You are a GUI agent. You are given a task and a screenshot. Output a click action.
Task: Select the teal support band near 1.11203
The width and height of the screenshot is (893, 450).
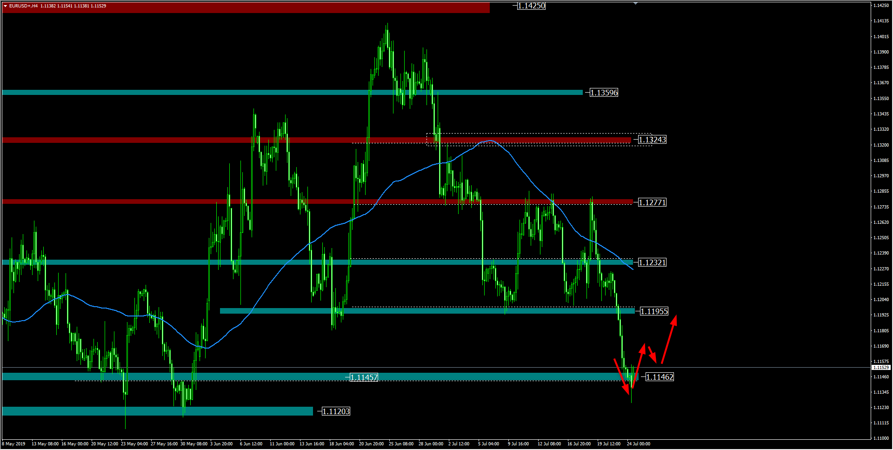pos(157,411)
